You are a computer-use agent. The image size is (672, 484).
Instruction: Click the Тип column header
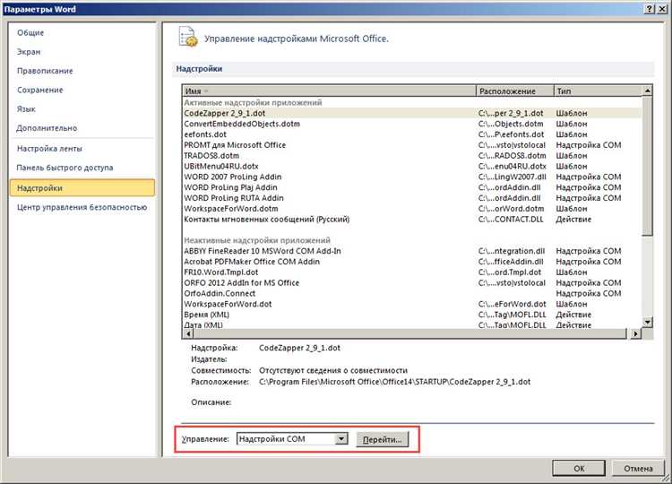pyautogui.click(x=598, y=91)
